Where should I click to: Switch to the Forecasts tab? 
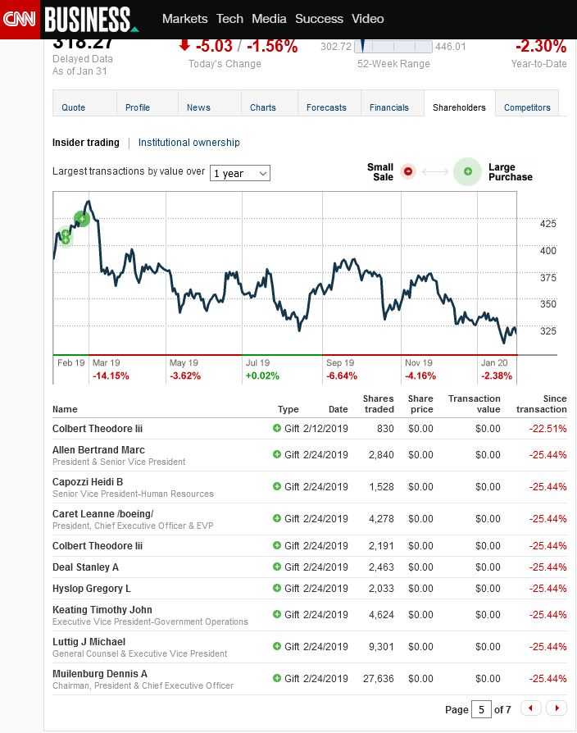[326, 107]
